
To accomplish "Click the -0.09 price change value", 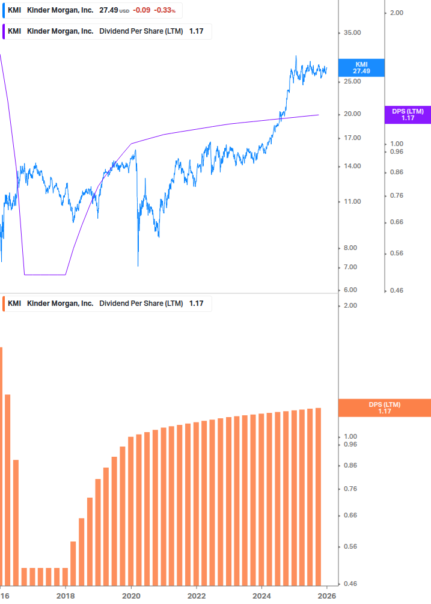I will click(142, 10).
